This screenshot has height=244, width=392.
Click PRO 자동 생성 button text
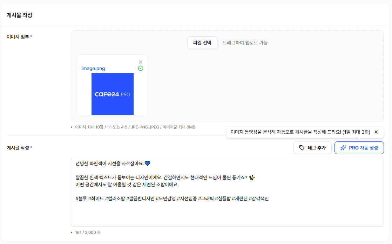click(x=363, y=148)
